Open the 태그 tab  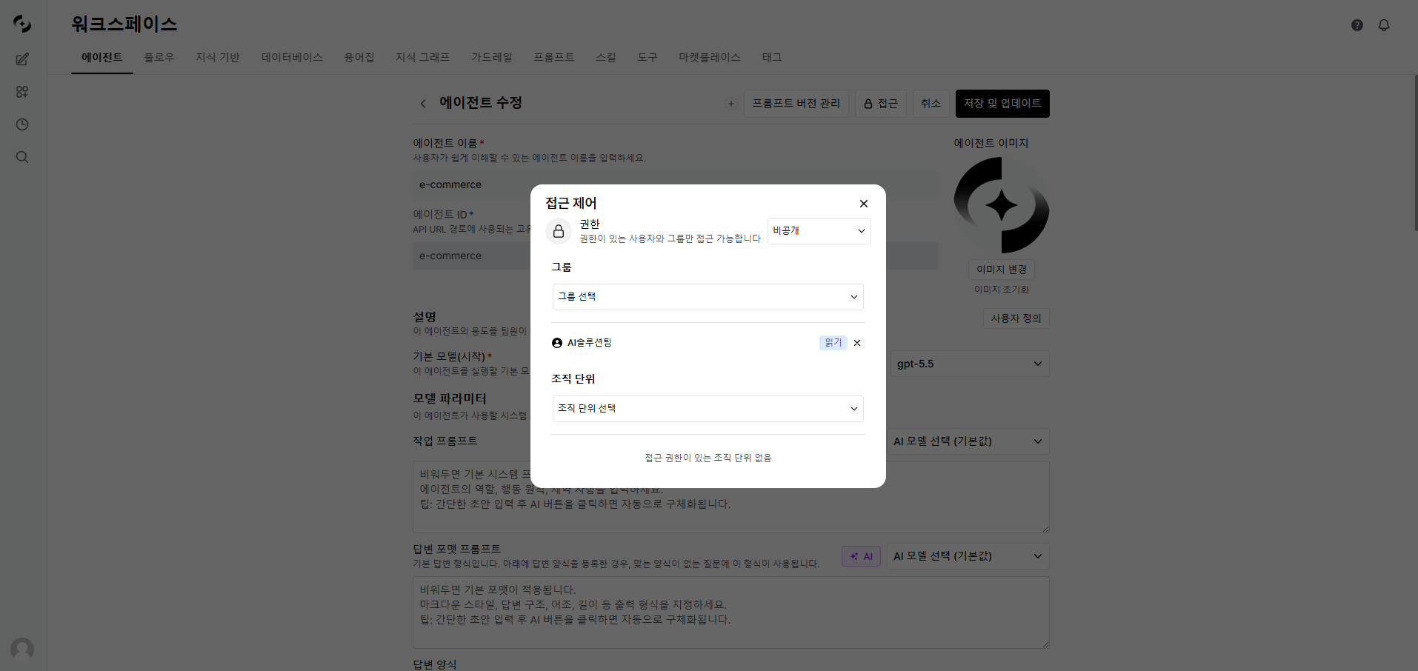tap(772, 58)
